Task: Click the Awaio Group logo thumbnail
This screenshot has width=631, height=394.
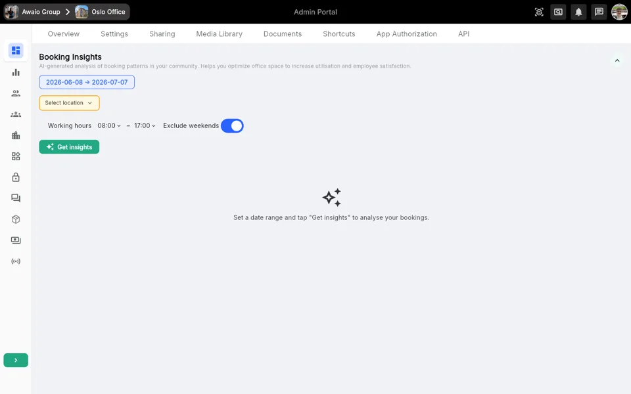Action: (12, 12)
